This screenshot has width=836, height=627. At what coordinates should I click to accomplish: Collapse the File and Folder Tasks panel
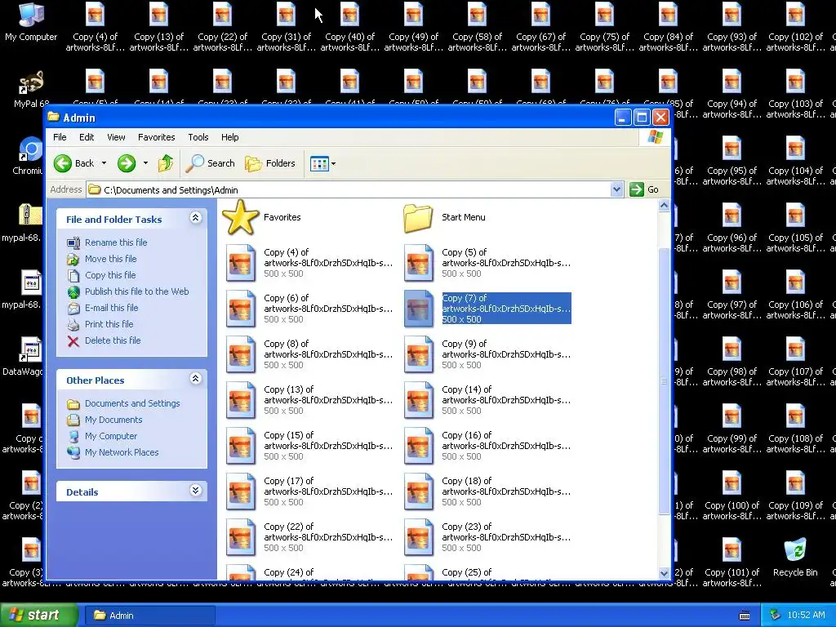pyautogui.click(x=196, y=217)
